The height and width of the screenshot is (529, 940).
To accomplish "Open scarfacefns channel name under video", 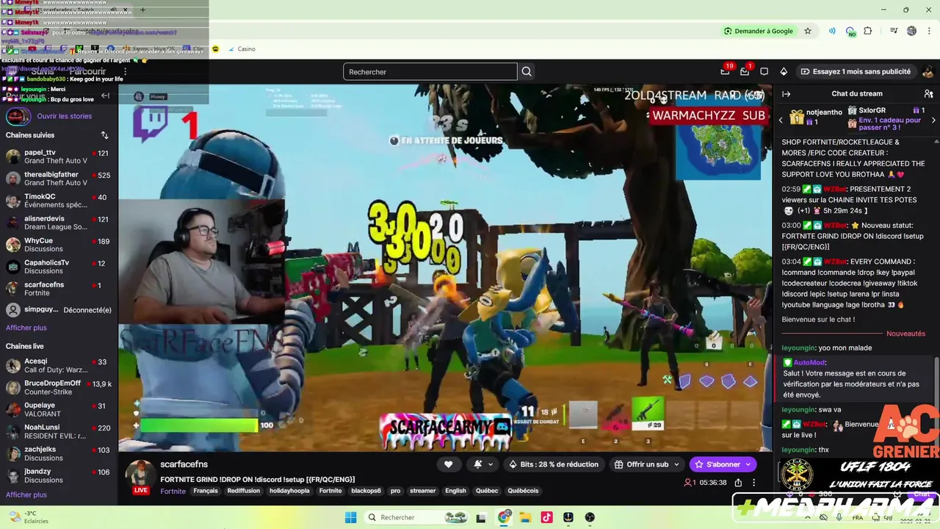I will (184, 464).
